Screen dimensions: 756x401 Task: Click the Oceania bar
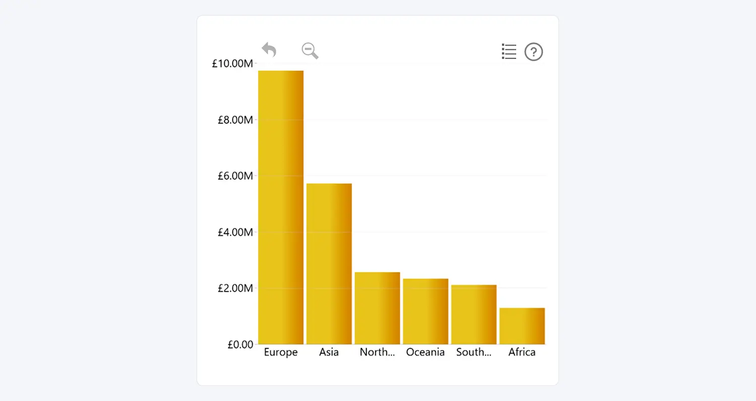425,311
